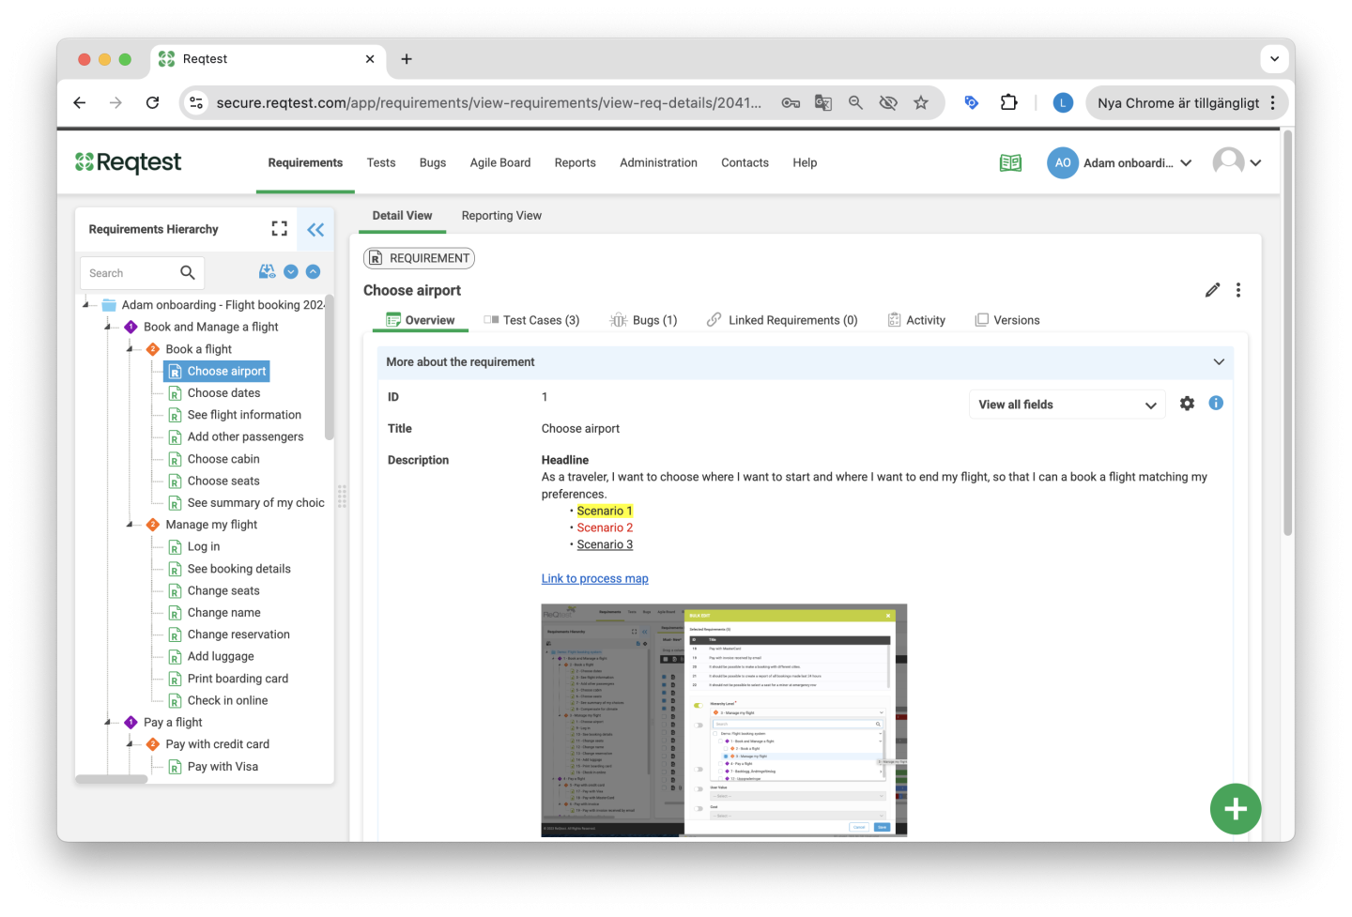Viewport: 1352px width, 917px height.
Task: Switch to Reporting View tab
Action: point(501,216)
